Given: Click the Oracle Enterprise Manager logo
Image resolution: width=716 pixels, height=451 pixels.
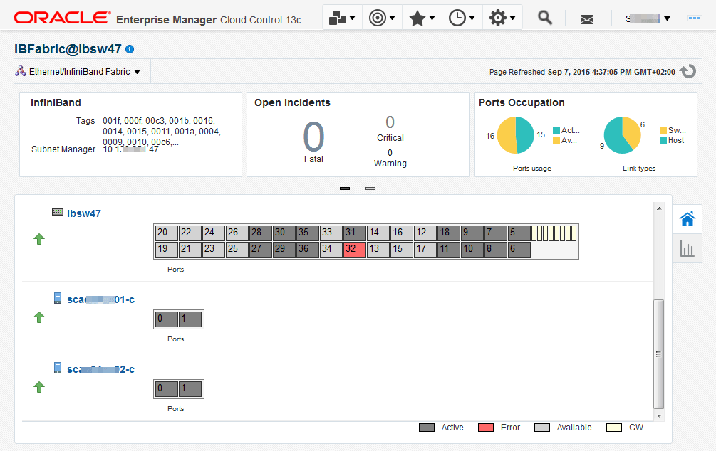Looking at the screenshot, I should (x=157, y=18).
